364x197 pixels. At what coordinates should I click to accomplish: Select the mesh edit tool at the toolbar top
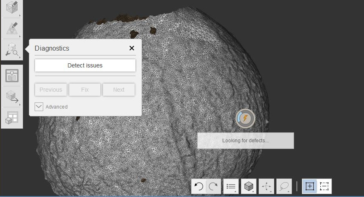click(12, 8)
